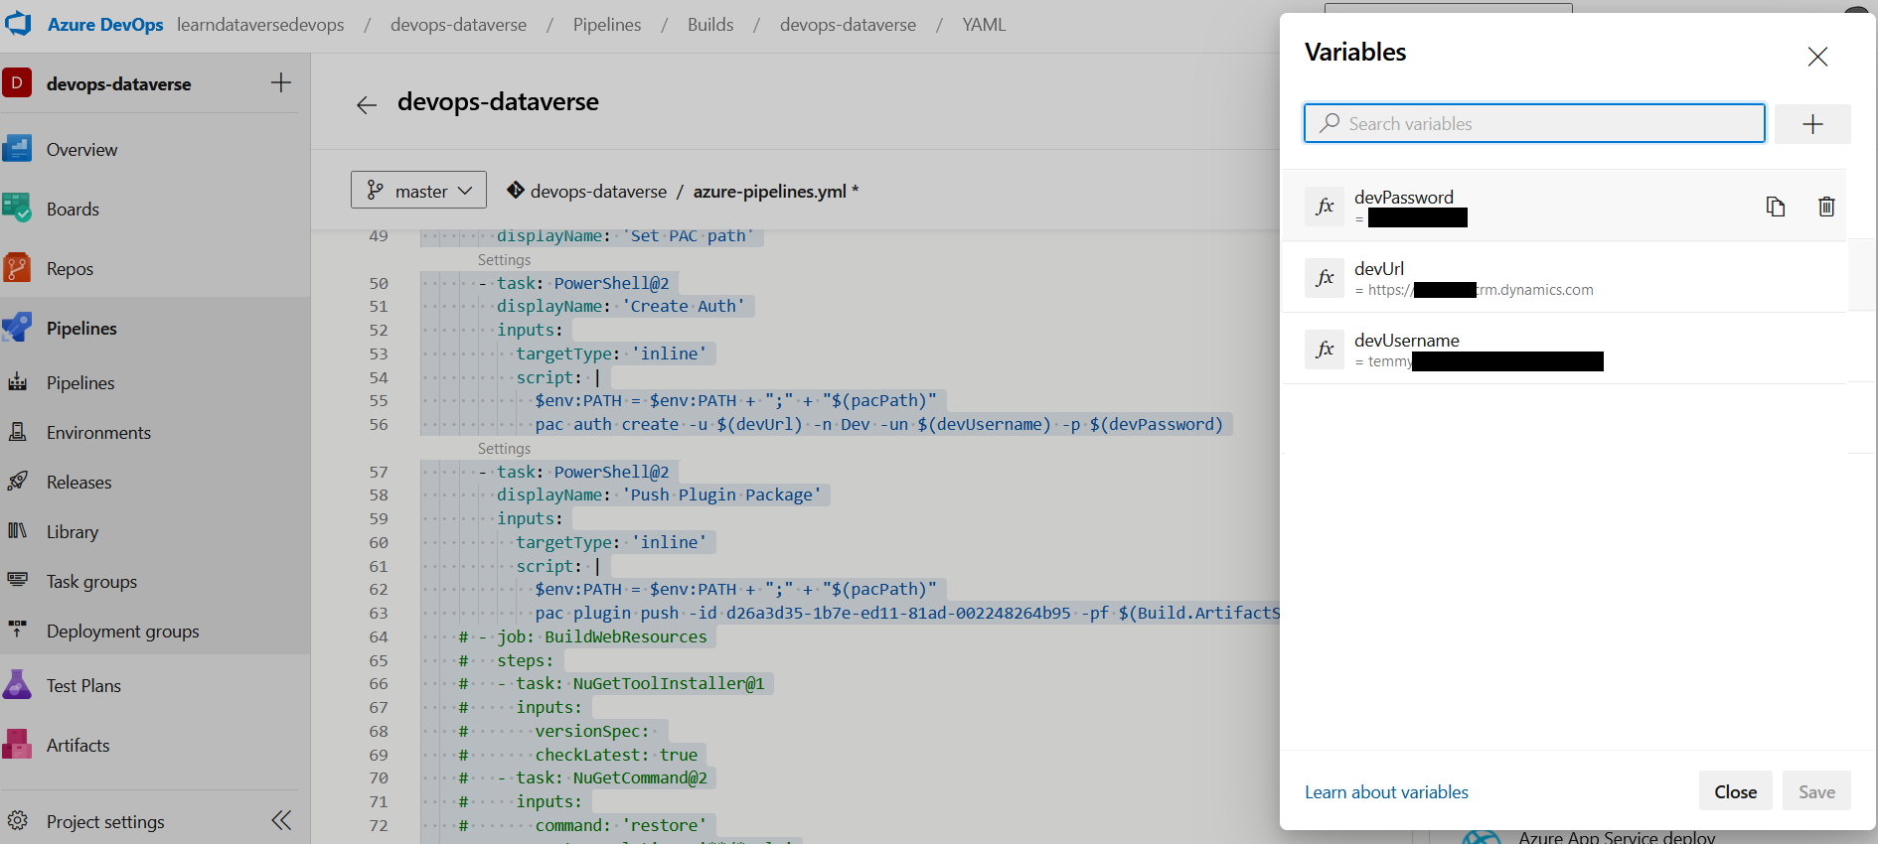Viewport: 1878px width, 844px height.
Task: Click the D project avatar tile
Action: click(x=17, y=82)
